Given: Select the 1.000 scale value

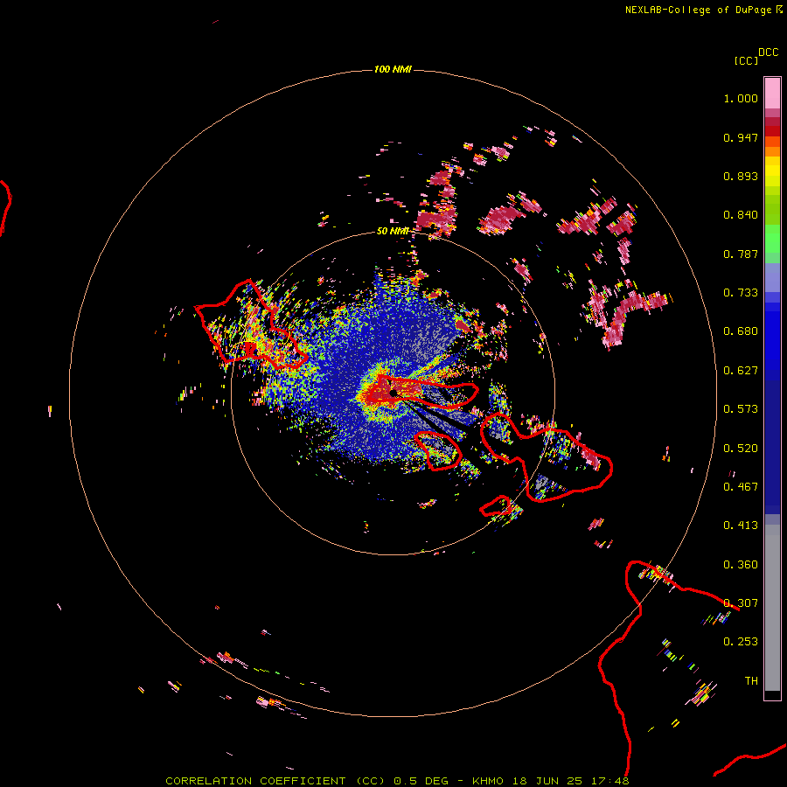Looking at the screenshot, I should tap(741, 98).
